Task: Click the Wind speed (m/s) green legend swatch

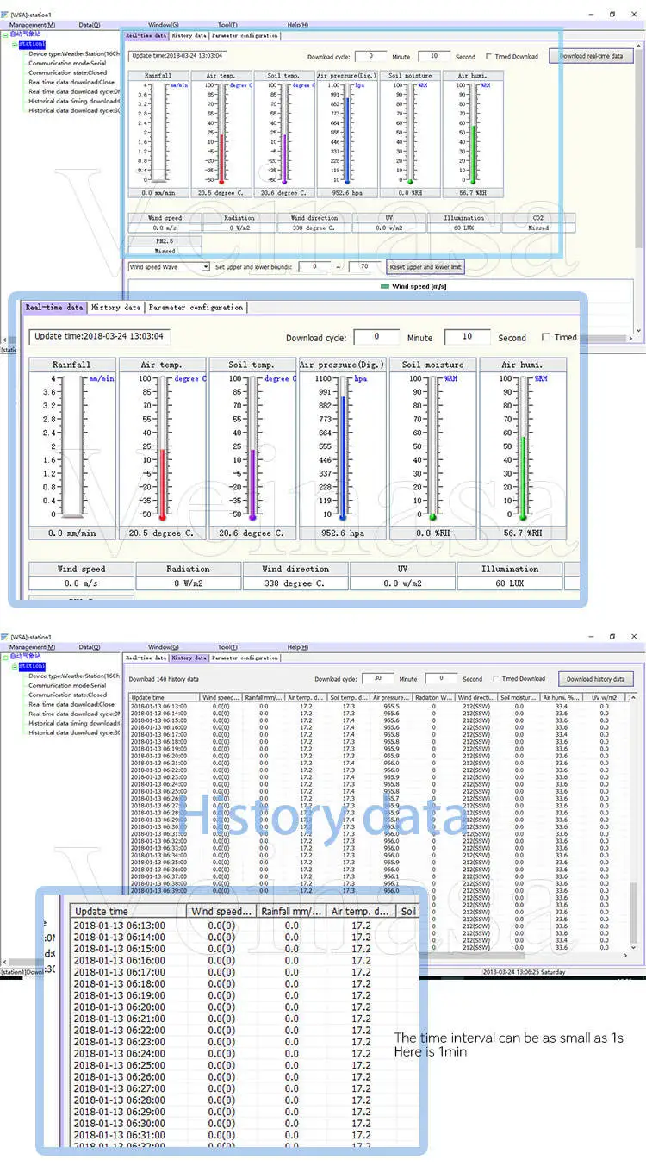Action: 384,286
